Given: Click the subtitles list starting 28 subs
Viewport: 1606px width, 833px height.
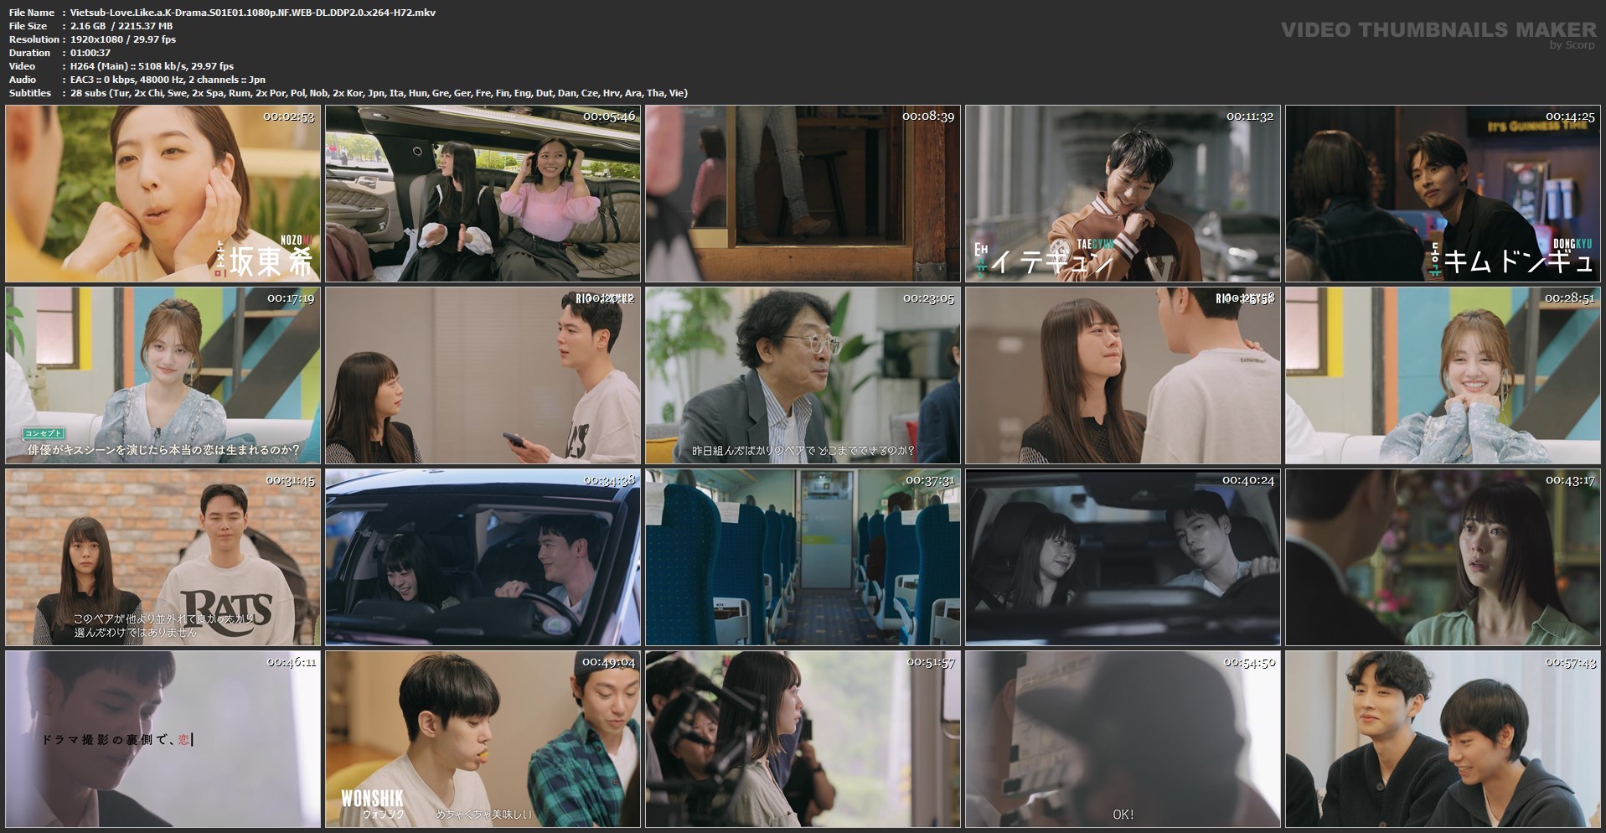Looking at the screenshot, I should coord(379,93).
